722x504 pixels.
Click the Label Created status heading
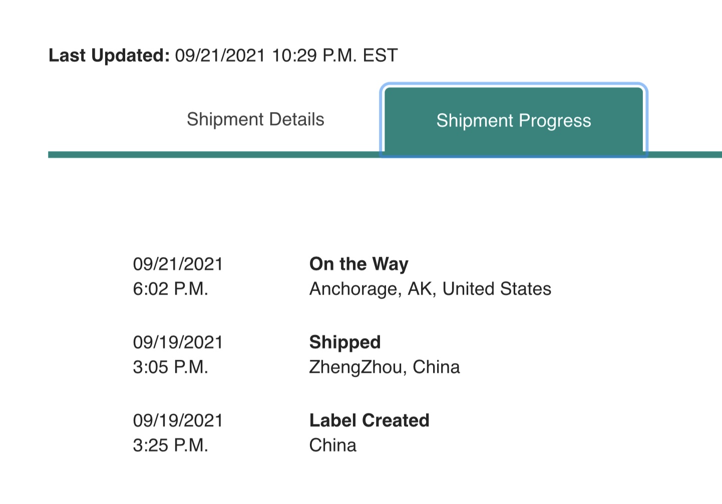coord(369,420)
